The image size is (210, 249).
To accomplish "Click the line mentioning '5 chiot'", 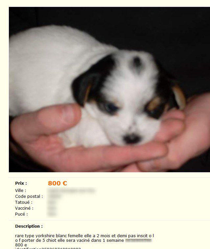I will pyautogui.click(x=69, y=240).
